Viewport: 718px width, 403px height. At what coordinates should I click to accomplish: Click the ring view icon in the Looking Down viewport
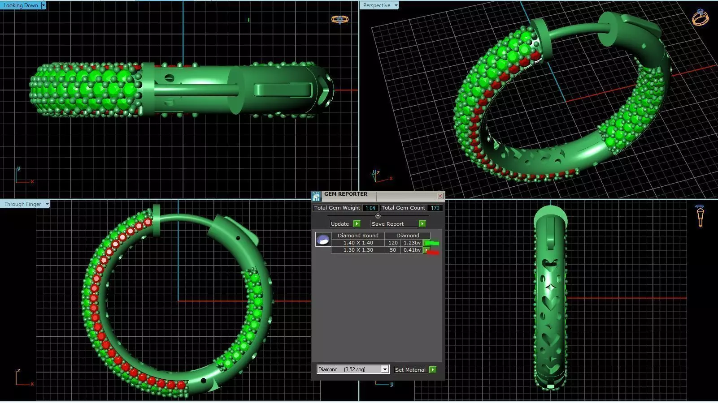point(340,19)
